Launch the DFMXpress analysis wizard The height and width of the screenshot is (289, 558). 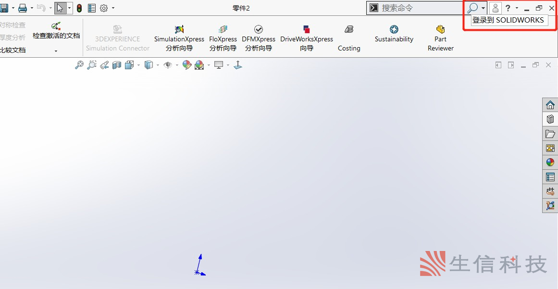(x=259, y=38)
